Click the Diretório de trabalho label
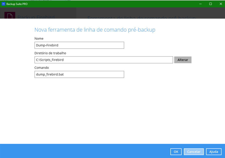The height and width of the screenshot is (158, 225). tap(50, 53)
